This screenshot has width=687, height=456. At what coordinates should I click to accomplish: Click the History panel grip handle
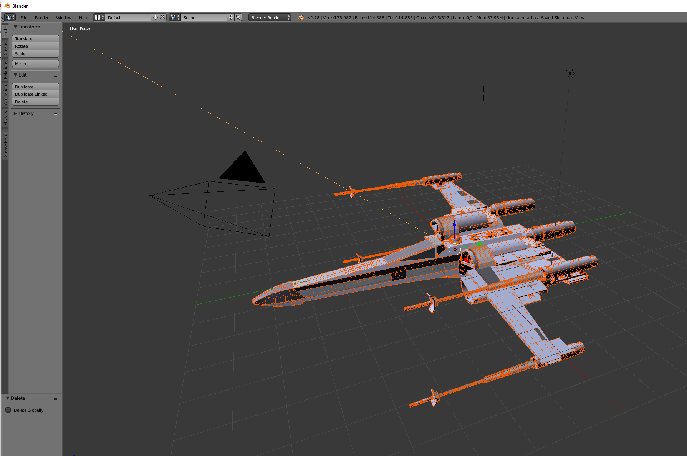(x=56, y=114)
